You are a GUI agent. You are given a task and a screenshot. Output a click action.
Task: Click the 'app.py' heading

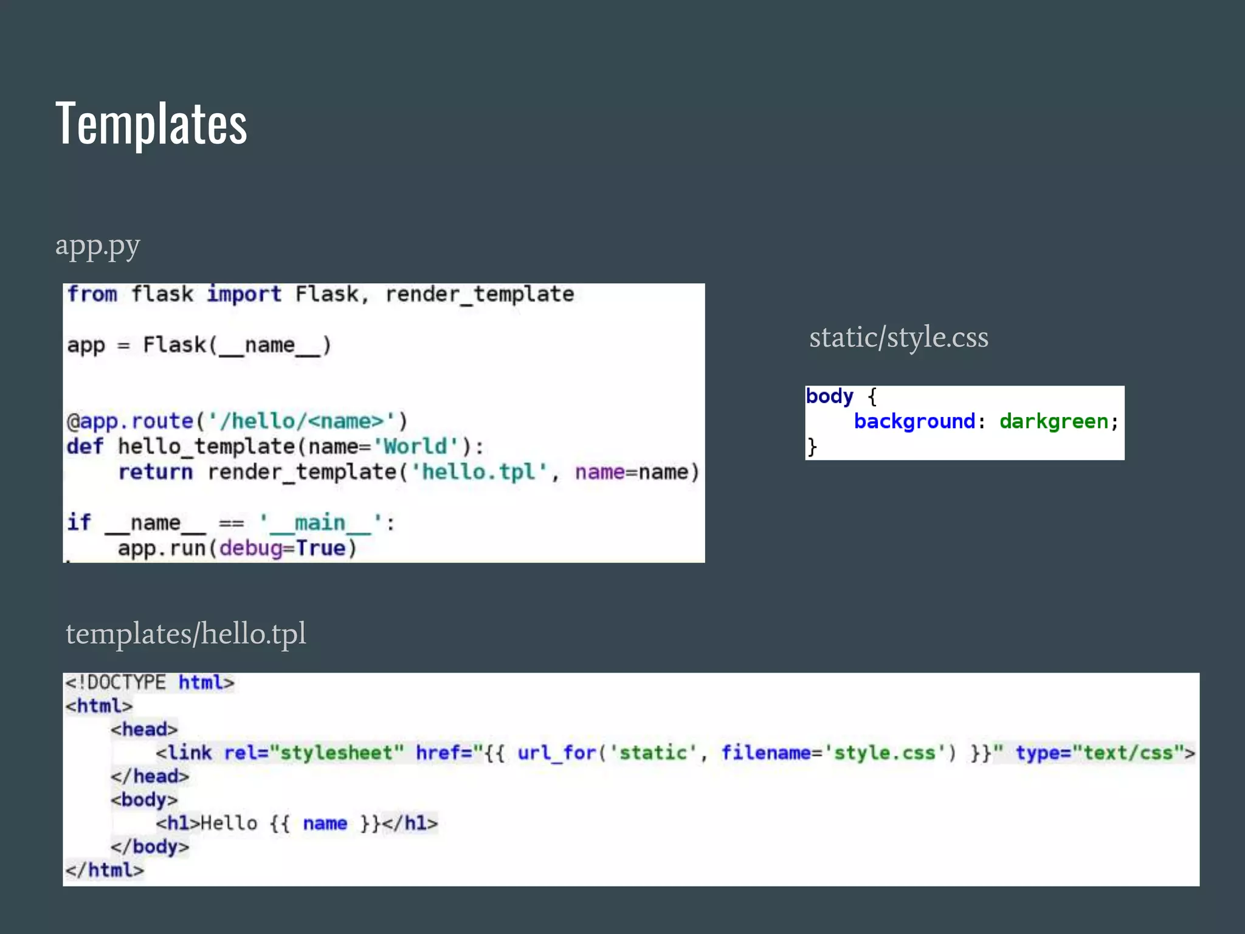point(98,246)
